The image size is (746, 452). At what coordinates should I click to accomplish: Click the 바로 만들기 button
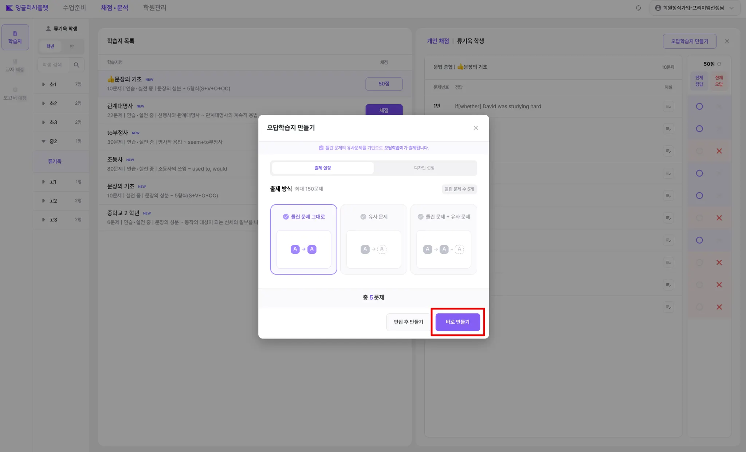pos(458,322)
